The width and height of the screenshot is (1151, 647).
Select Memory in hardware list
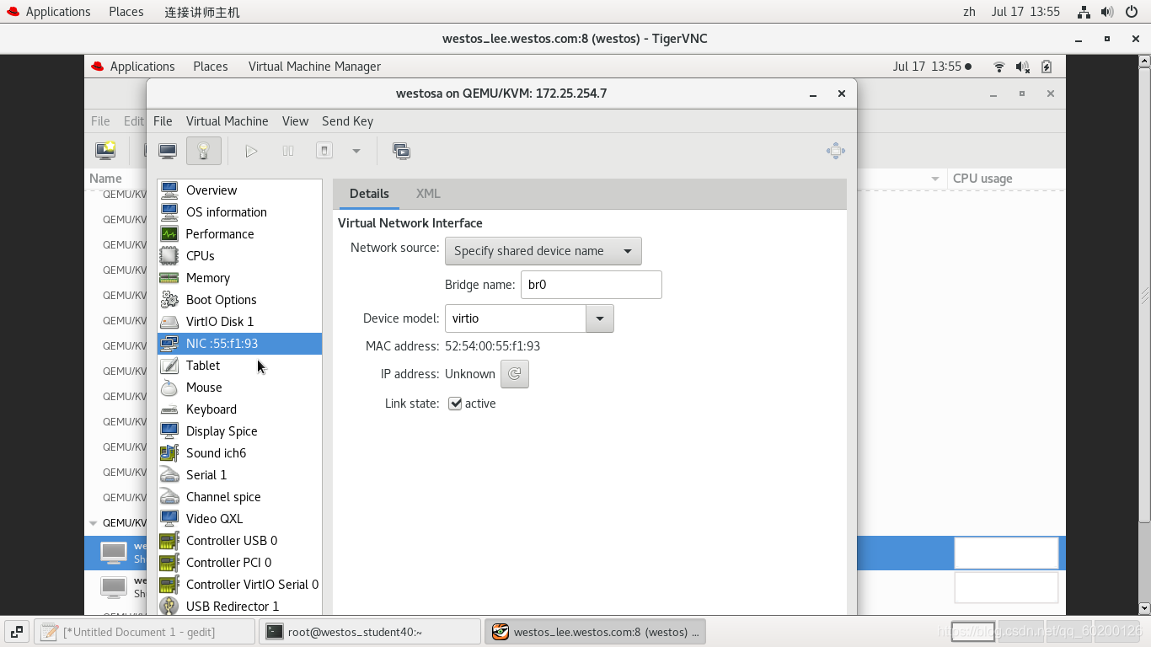(239, 278)
